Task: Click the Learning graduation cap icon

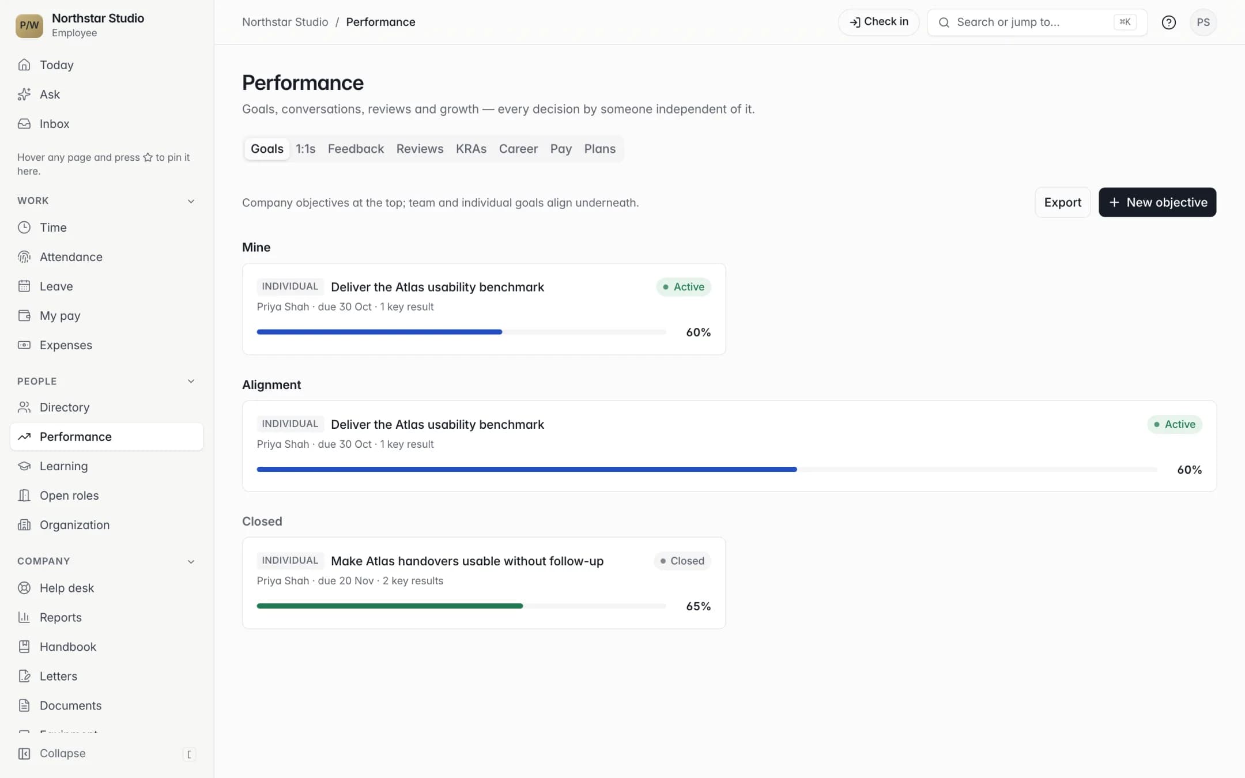Action: point(24,466)
